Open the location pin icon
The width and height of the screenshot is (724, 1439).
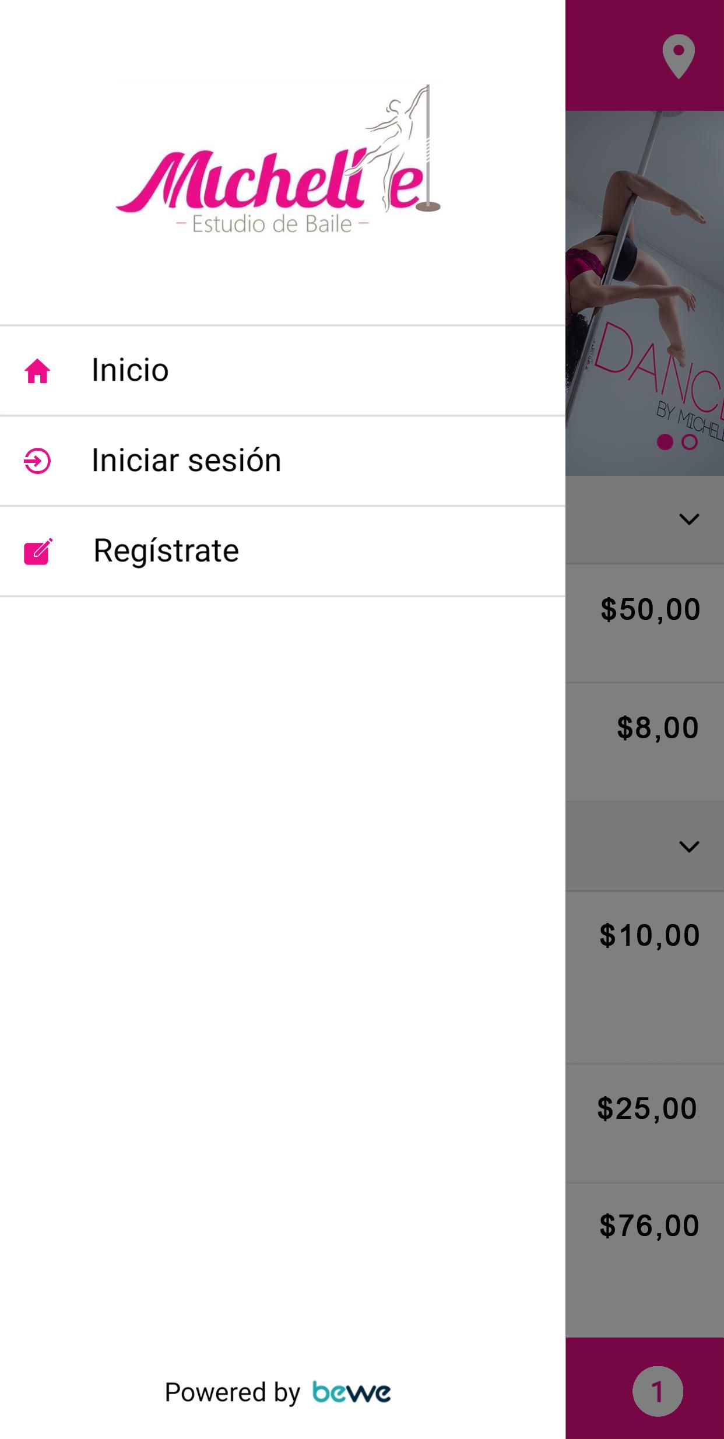click(679, 57)
